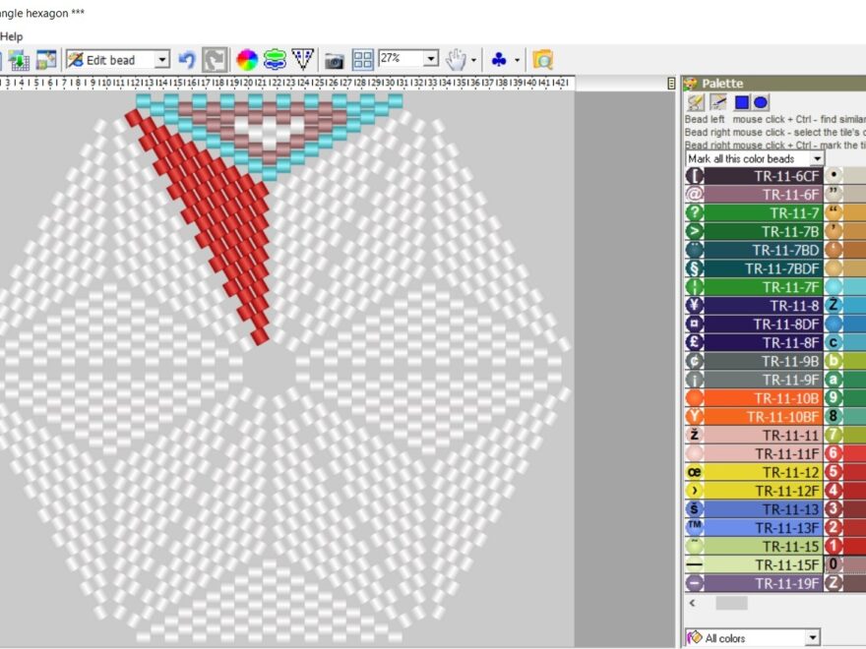This screenshot has height=649, width=866.
Task: Click the Edit bead pencil toolbar icon
Action: click(74, 58)
